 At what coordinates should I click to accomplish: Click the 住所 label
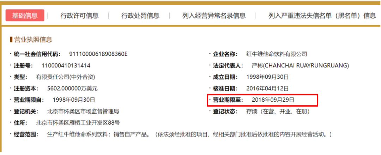21,123
